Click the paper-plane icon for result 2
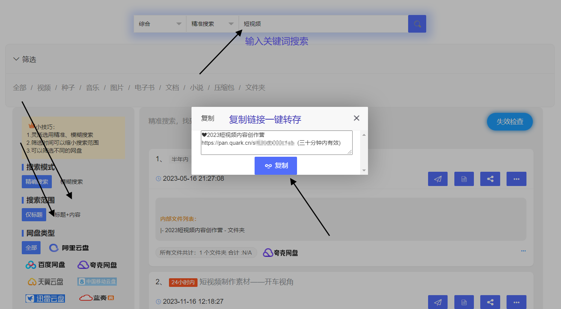Screen dimensions: 561x309 [438, 302]
